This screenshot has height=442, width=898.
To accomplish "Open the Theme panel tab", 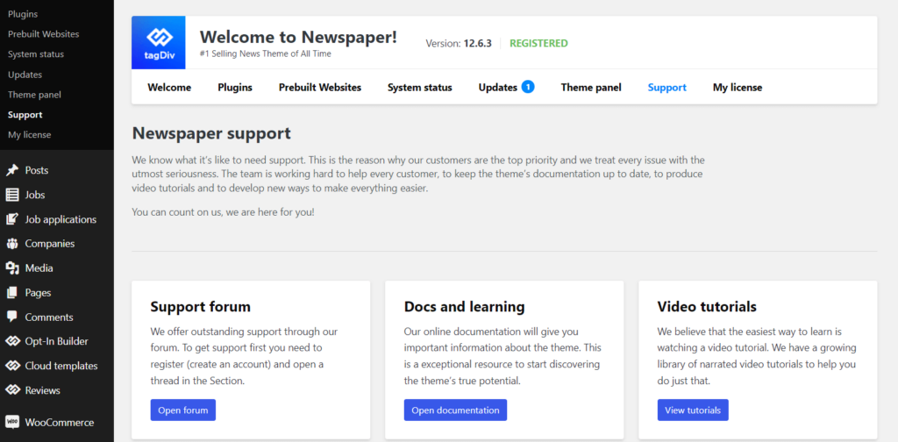I will point(591,88).
